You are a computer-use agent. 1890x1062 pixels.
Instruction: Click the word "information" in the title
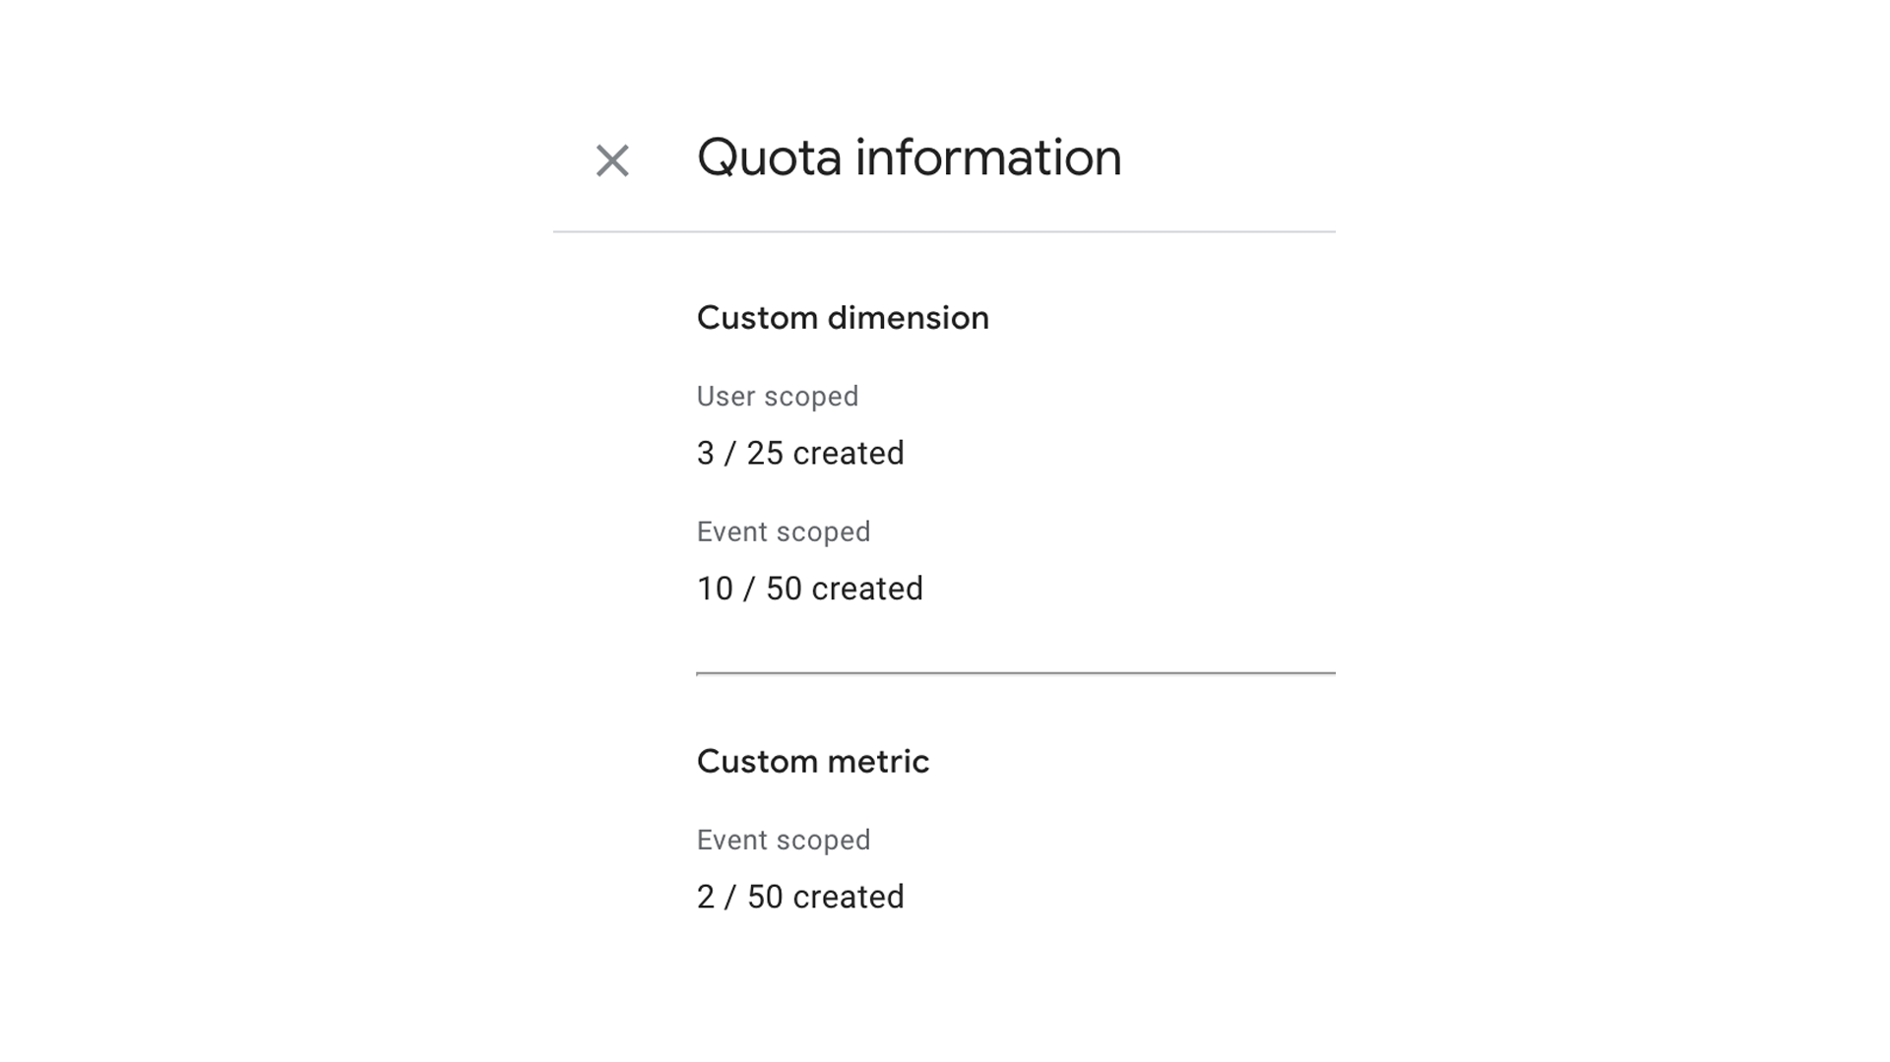point(988,157)
